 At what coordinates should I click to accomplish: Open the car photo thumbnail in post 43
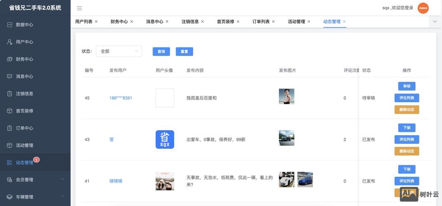pos(287,138)
